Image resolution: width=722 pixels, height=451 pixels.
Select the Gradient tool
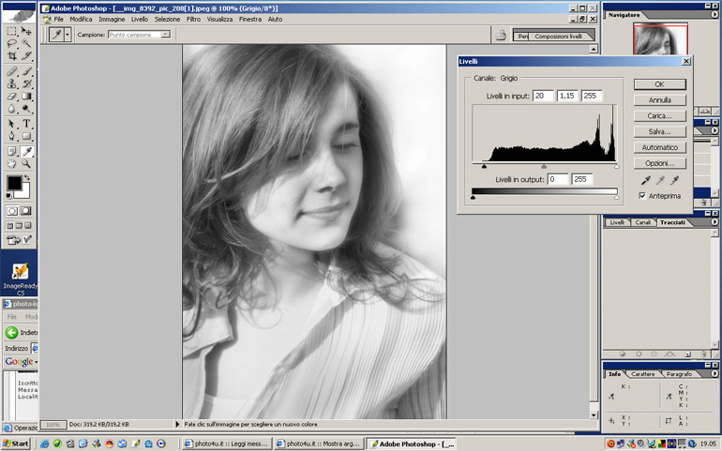tap(26, 96)
